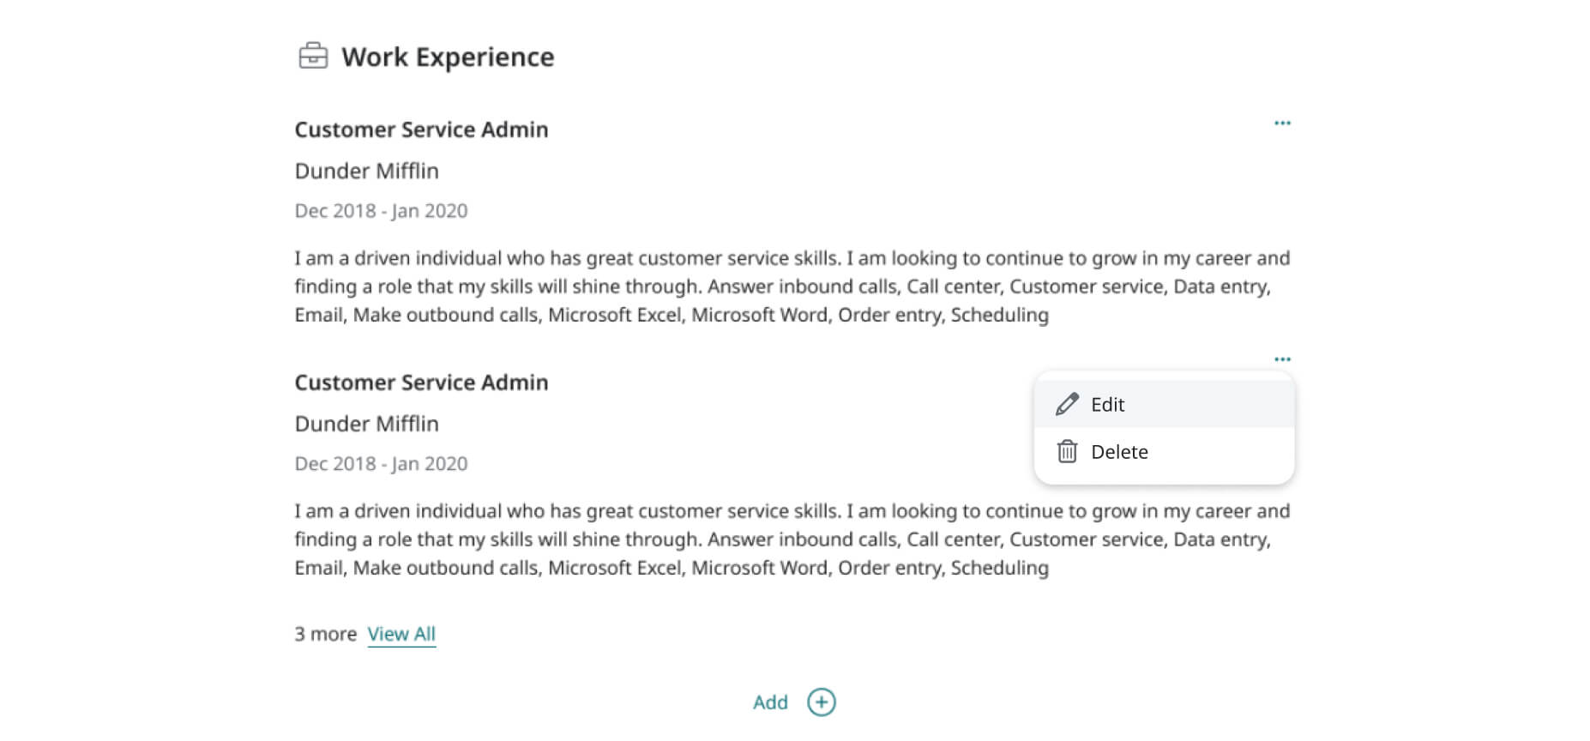Viewport: 1590px width, 741px height.
Task: Click the pencil edit icon
Action: pos(1067,404)
